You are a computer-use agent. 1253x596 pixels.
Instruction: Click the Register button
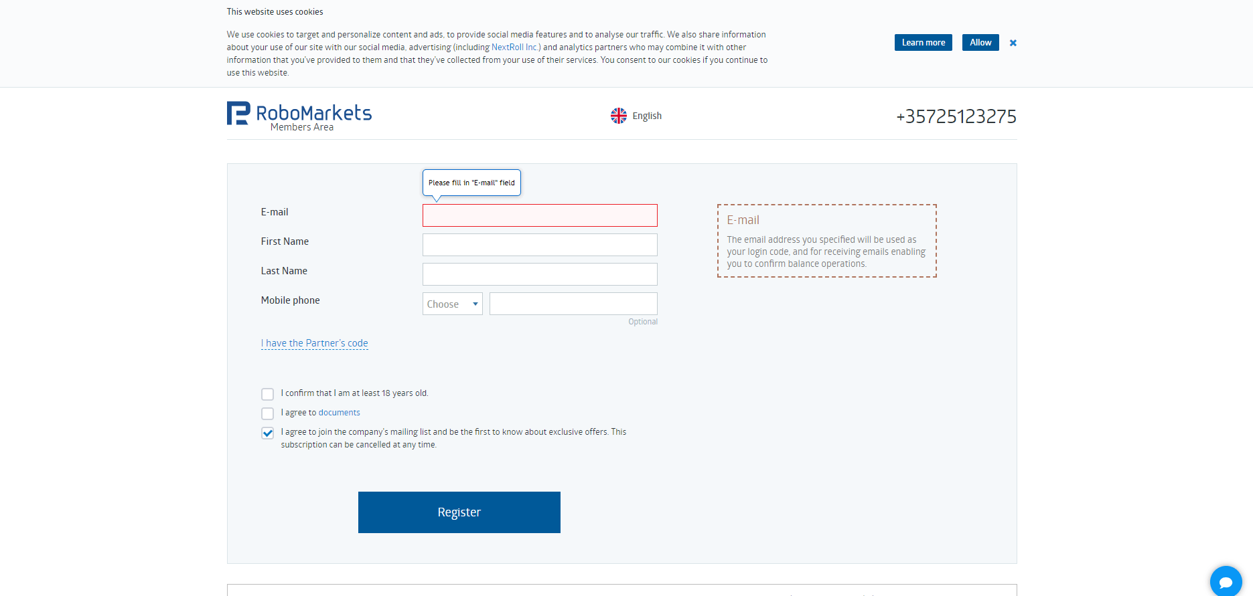tap(459, 512)
